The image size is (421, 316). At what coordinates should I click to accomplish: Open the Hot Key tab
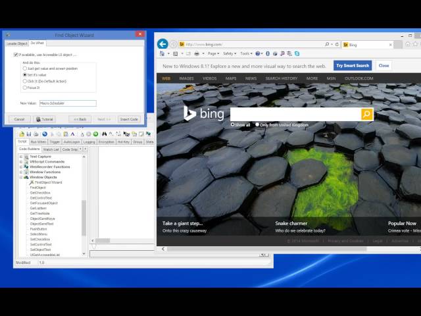point(124,142)
